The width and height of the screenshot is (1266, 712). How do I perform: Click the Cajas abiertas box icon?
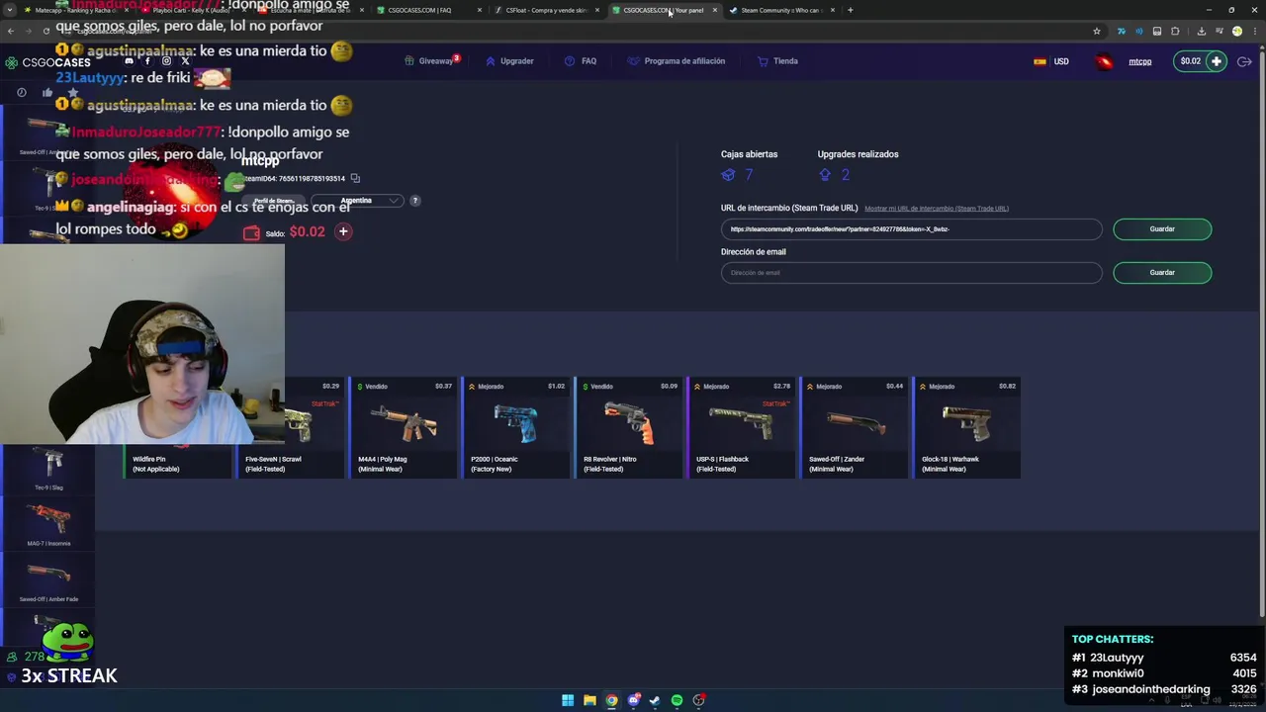[x=728, y=175]
